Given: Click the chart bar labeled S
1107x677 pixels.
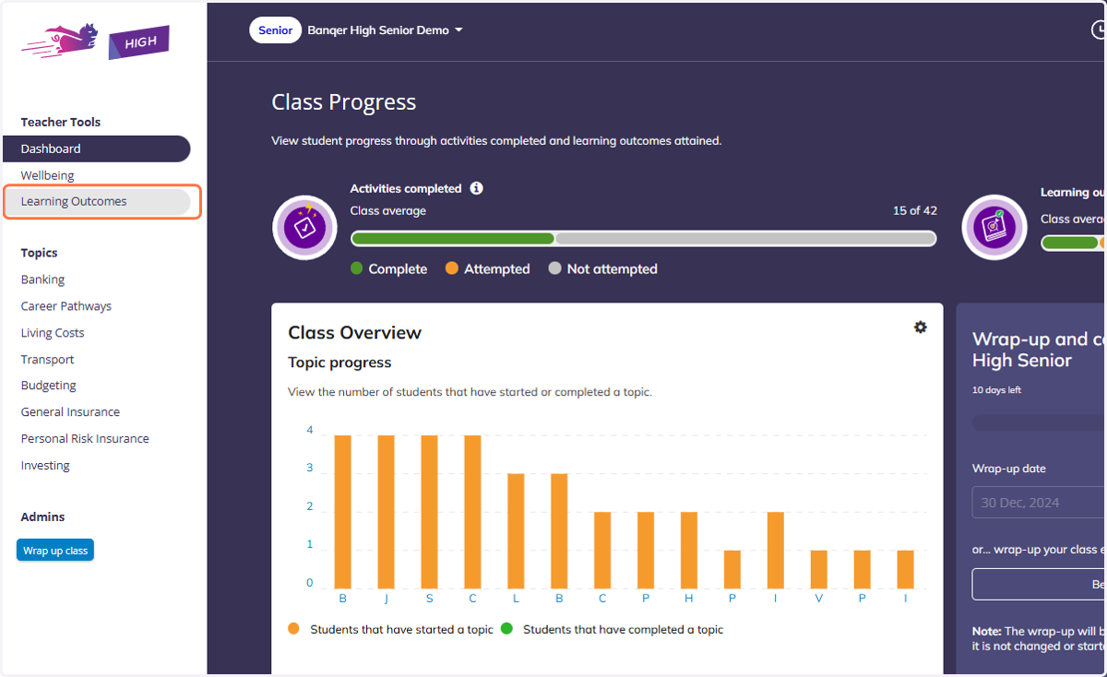Looking at the screenshot, I should coord(429,512).
